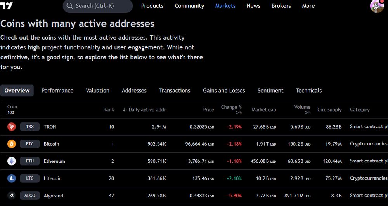Screen dimensions: 388x206
Task: Switch to the Performance tab
Action: (x=57, y=91)
